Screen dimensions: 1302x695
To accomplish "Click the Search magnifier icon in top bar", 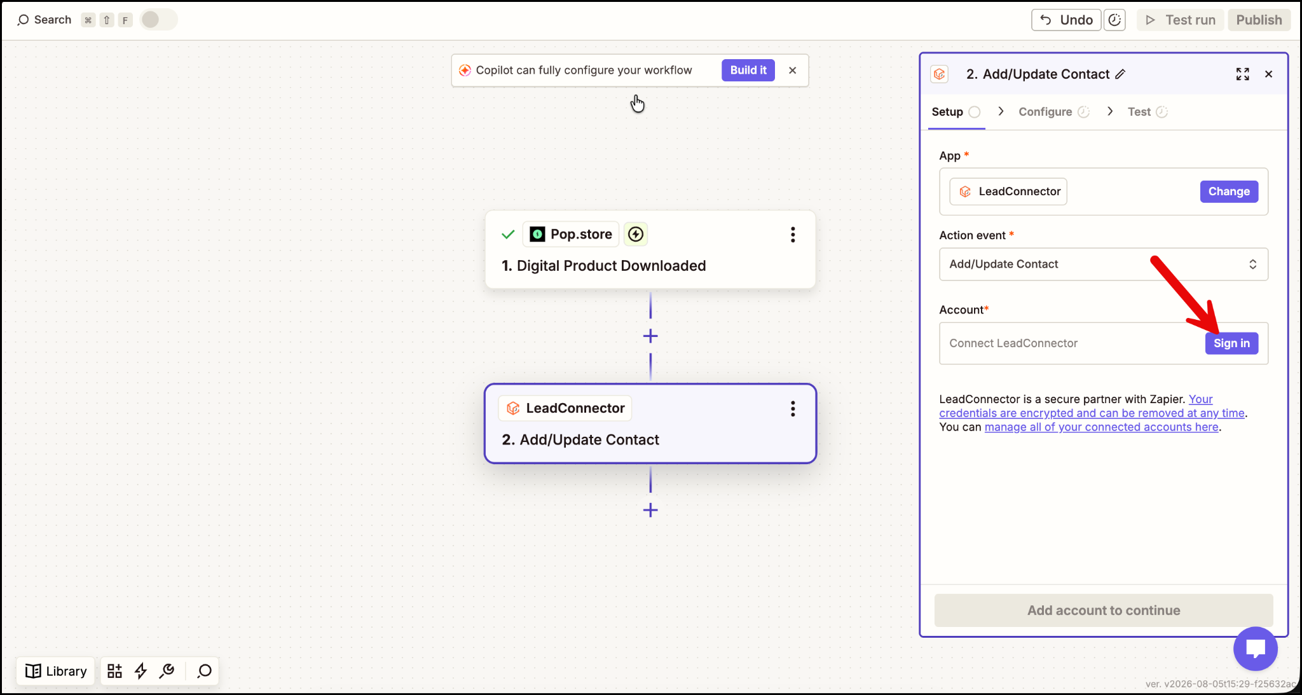I will coord(23,20).
